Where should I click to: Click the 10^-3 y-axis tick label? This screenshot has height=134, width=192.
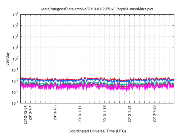click(14, 92)
